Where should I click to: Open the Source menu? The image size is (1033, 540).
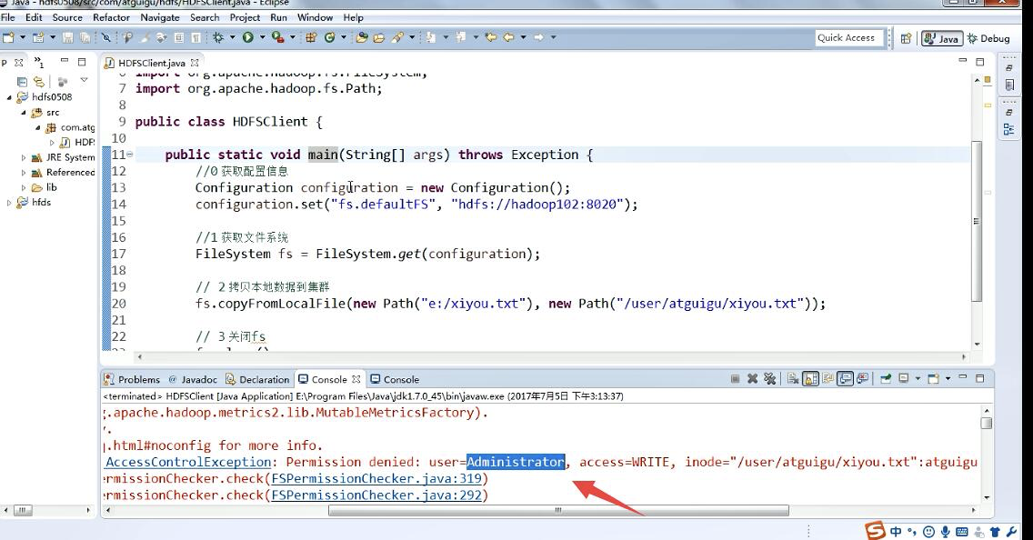[67, 18]
